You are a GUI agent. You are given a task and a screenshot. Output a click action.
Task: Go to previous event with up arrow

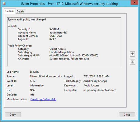pos(132,54)
